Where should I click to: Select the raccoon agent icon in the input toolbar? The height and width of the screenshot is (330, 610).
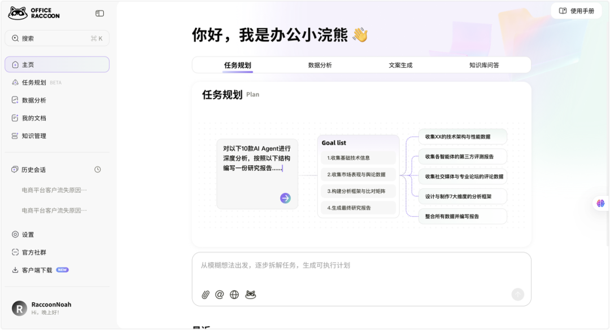click(250, 294)
